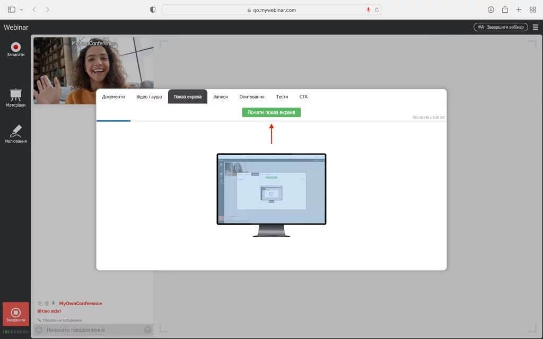Switch to the Документи tab
543x339 pixels.
pos(113,97)
